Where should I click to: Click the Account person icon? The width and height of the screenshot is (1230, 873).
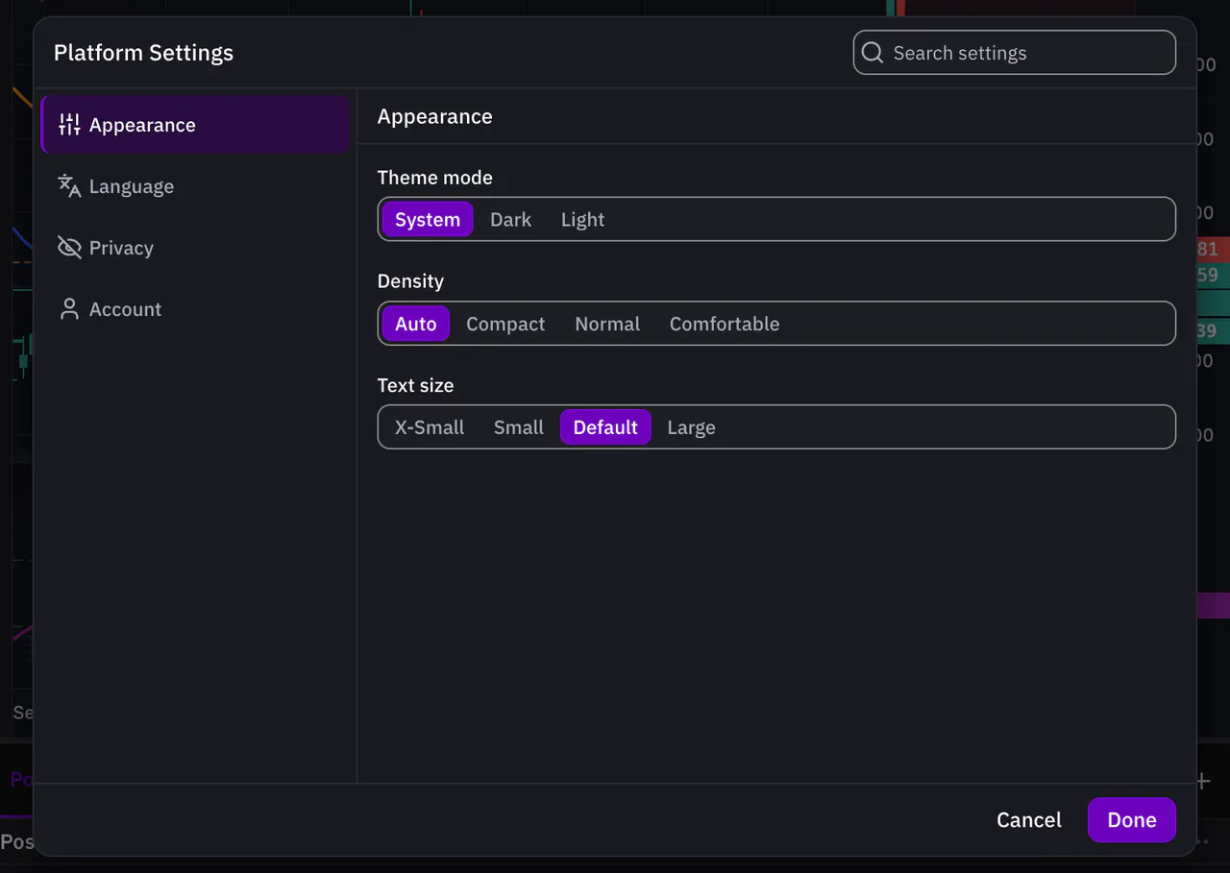69,309
